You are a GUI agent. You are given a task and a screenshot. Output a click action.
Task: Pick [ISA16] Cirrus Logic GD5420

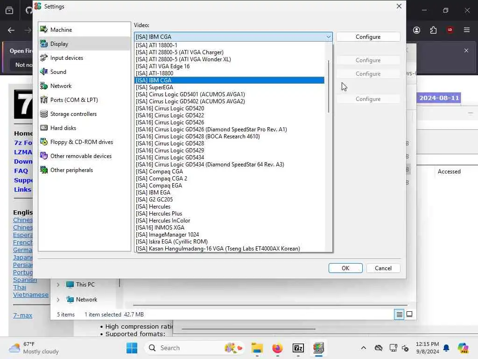(229, 108)
